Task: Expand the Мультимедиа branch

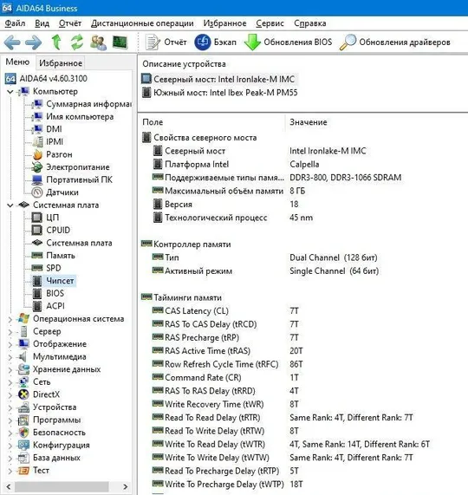Action: 10,357
